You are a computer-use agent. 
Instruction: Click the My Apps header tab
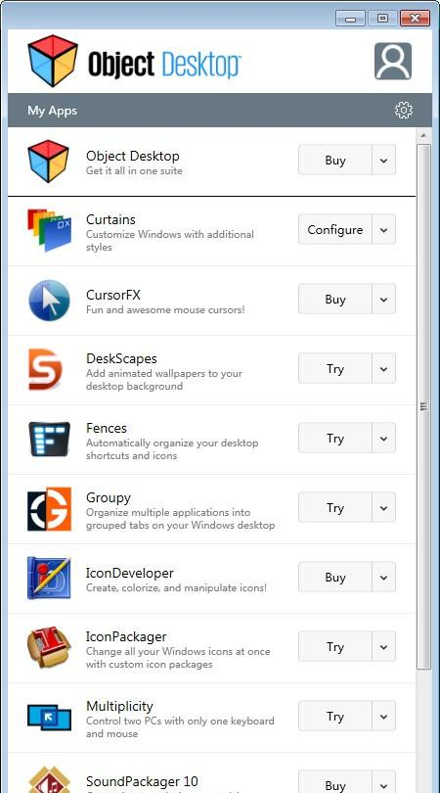[x=52, y=111]
